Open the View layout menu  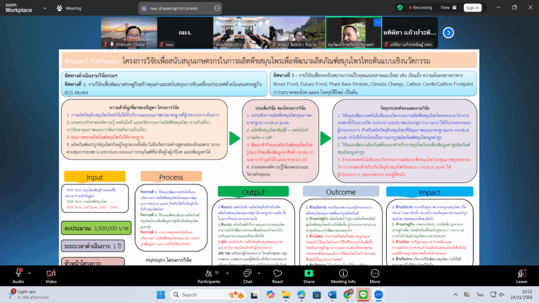(x=447, y=8)
